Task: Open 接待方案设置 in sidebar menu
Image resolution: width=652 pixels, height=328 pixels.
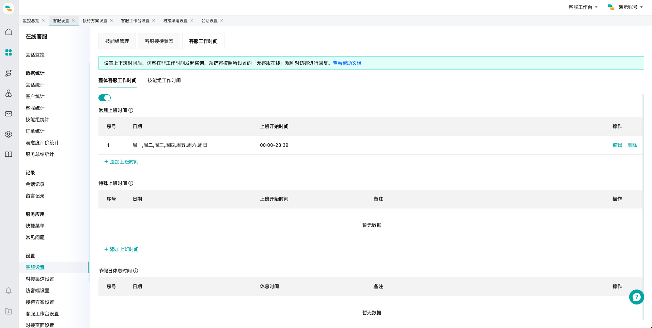Action: [40, 302]
